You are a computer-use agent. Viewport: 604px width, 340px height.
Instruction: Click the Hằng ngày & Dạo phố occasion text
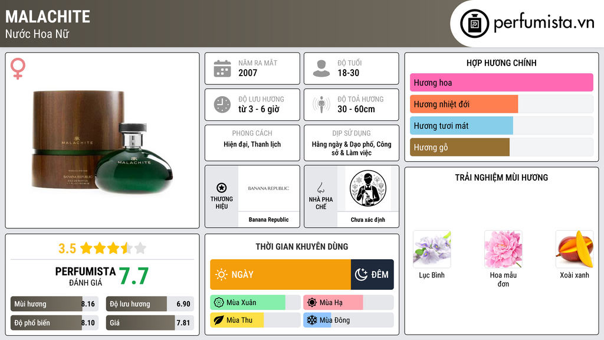pyautogui.click(x=352, y=148)
